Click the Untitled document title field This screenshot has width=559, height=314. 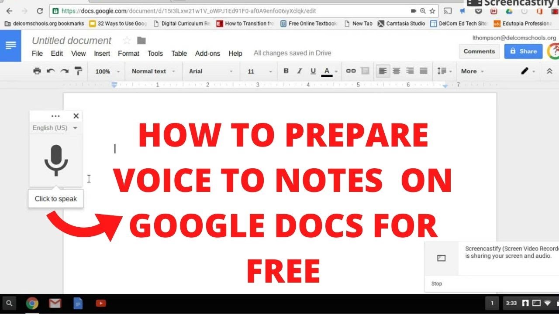pyautogui.click(x=72, y=41)
